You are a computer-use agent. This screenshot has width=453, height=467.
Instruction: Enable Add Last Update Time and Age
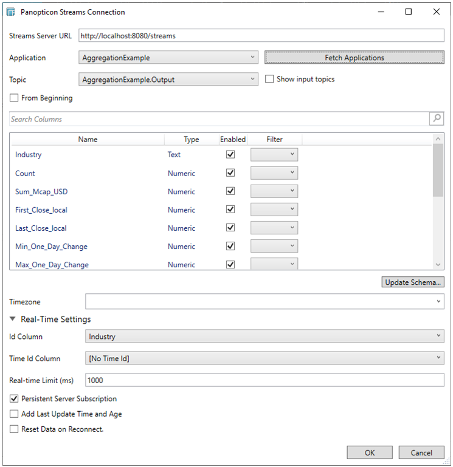click(14, 414)
